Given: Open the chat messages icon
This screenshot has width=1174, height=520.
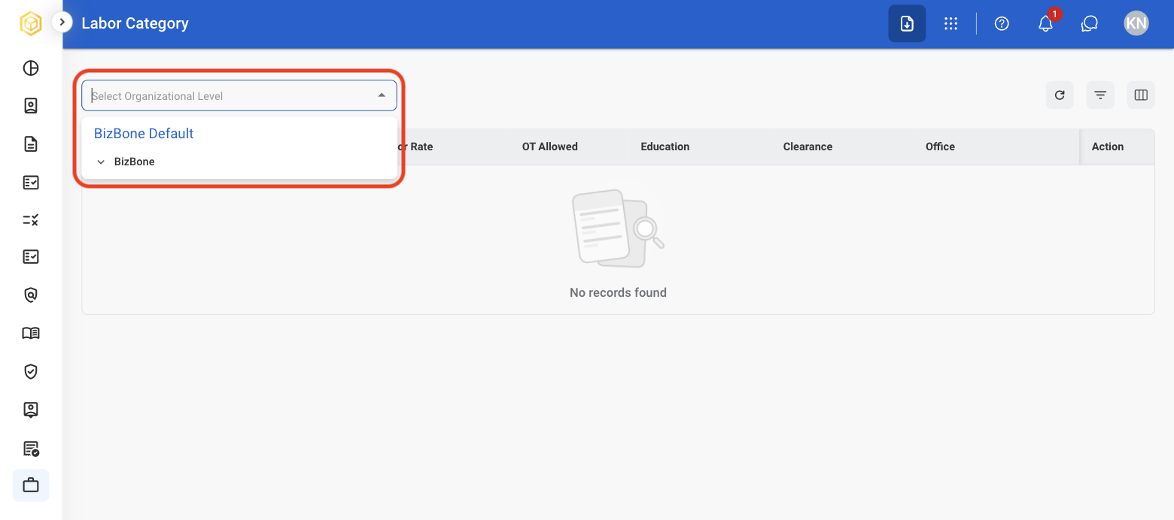Looking at the screenshot, I should [1089, 23].
